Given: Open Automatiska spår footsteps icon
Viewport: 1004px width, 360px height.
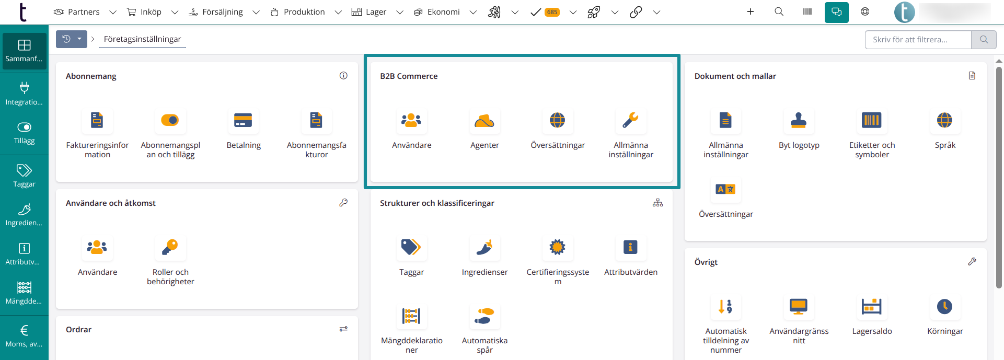Looking at the screenshot, I should pyautogui.click(x=484, y=316).
